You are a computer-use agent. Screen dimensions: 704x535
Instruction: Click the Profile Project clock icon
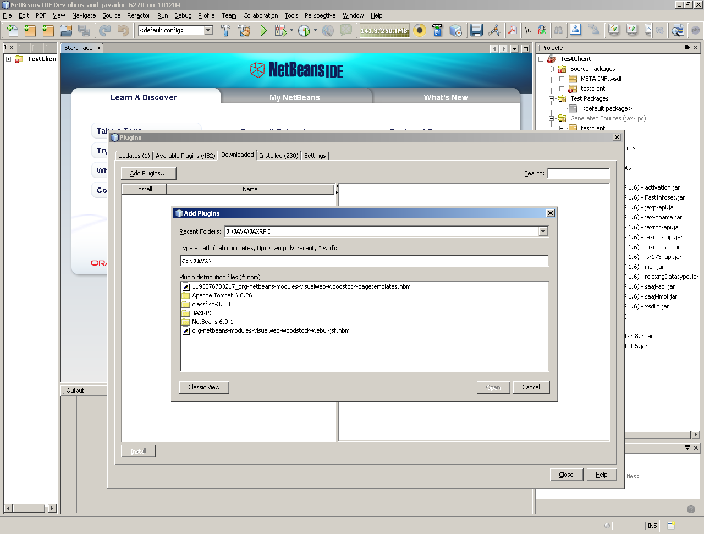coord(304,31)
